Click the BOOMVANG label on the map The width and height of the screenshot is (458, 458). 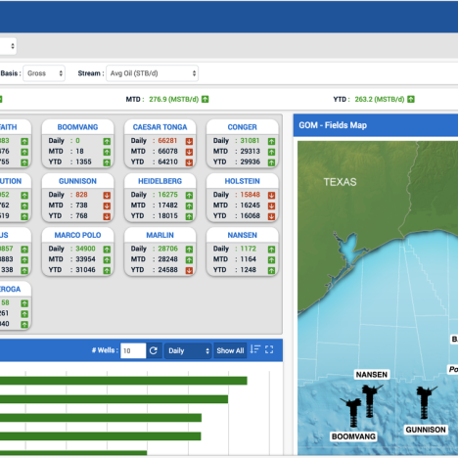click(353, 436)
